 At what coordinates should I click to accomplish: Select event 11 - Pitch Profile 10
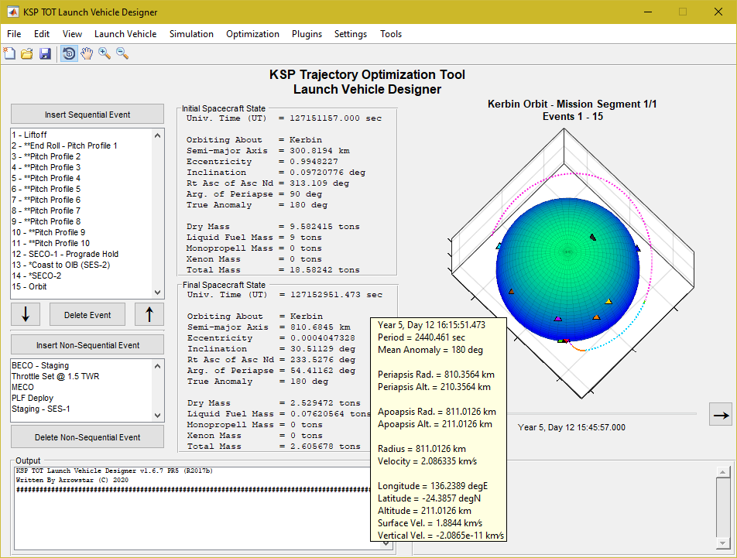(x=81, y=243)
